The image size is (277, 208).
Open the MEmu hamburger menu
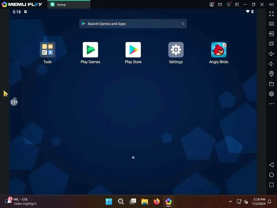[229, 4]
